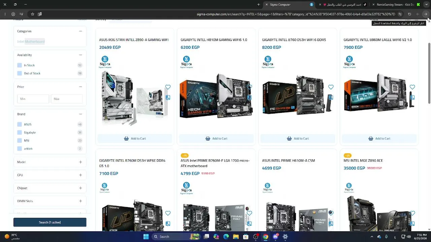This screenshot has width=431, height=242.
Task: Compare the GIGABYTE H810M GAMING WIFI6
Action: [249, 97]
